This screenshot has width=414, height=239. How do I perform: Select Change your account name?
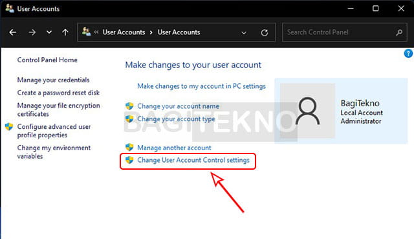[x=179, y=106]
